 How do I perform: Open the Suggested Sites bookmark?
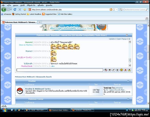pyautogui.click(x=49, y=14)
